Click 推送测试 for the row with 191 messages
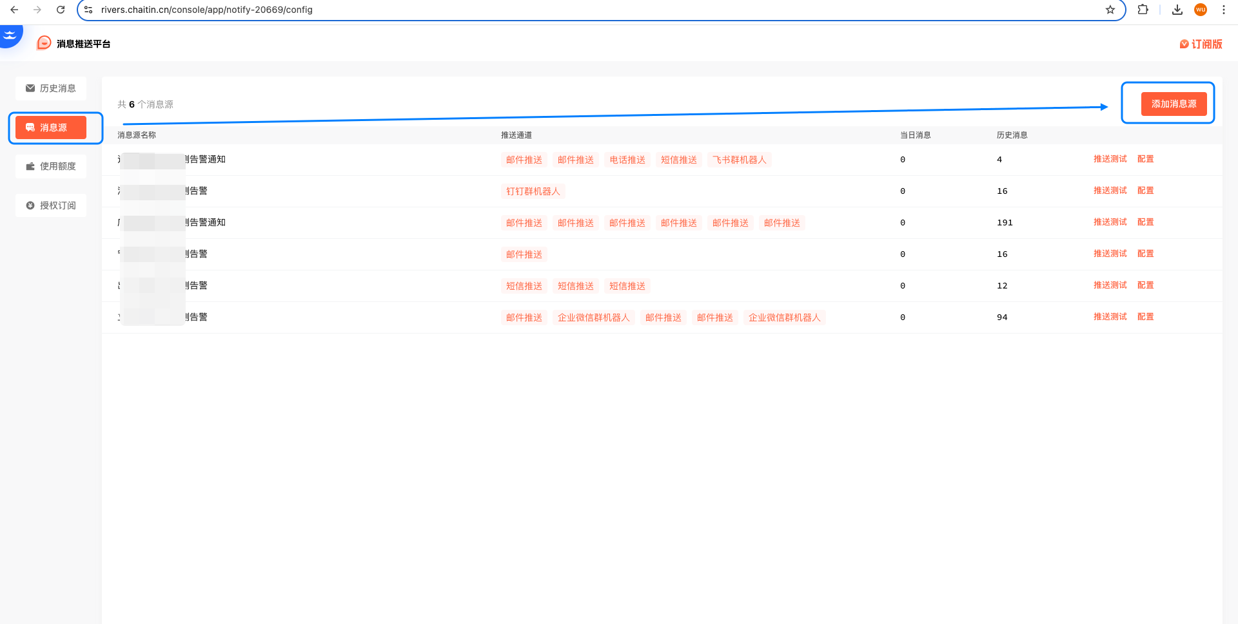Image resolution: width=1238 pixels, height=624 pixels. point(1110,222)
